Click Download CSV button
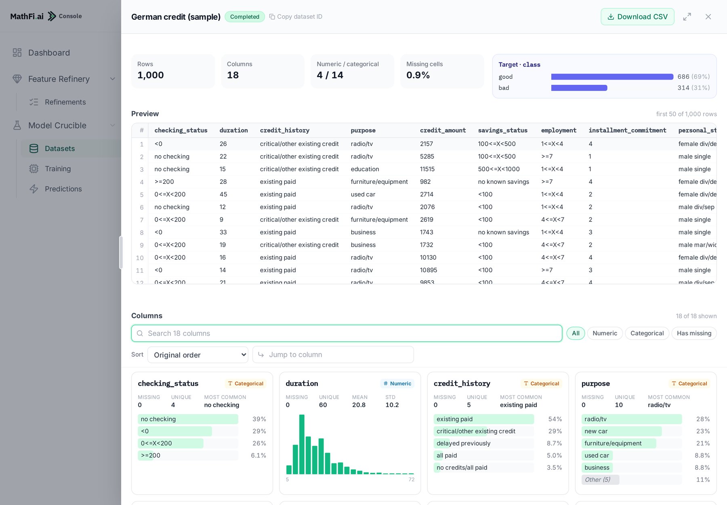Image resolution: width=727 pixels, height=505 pixels. [637, 17]
